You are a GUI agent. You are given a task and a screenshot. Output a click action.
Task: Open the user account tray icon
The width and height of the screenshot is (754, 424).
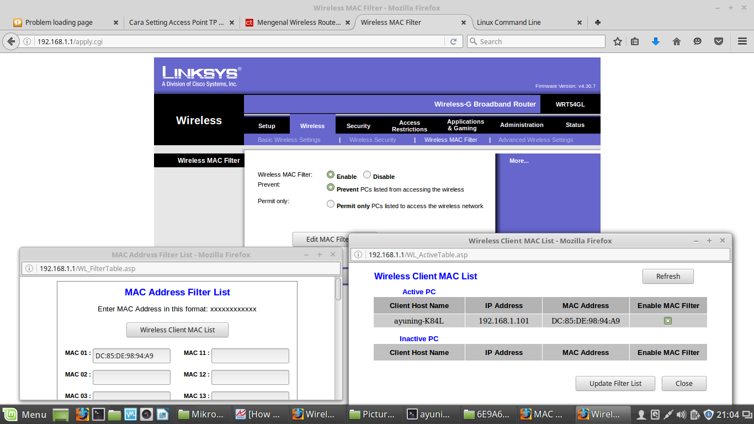[x=641, y=415]
